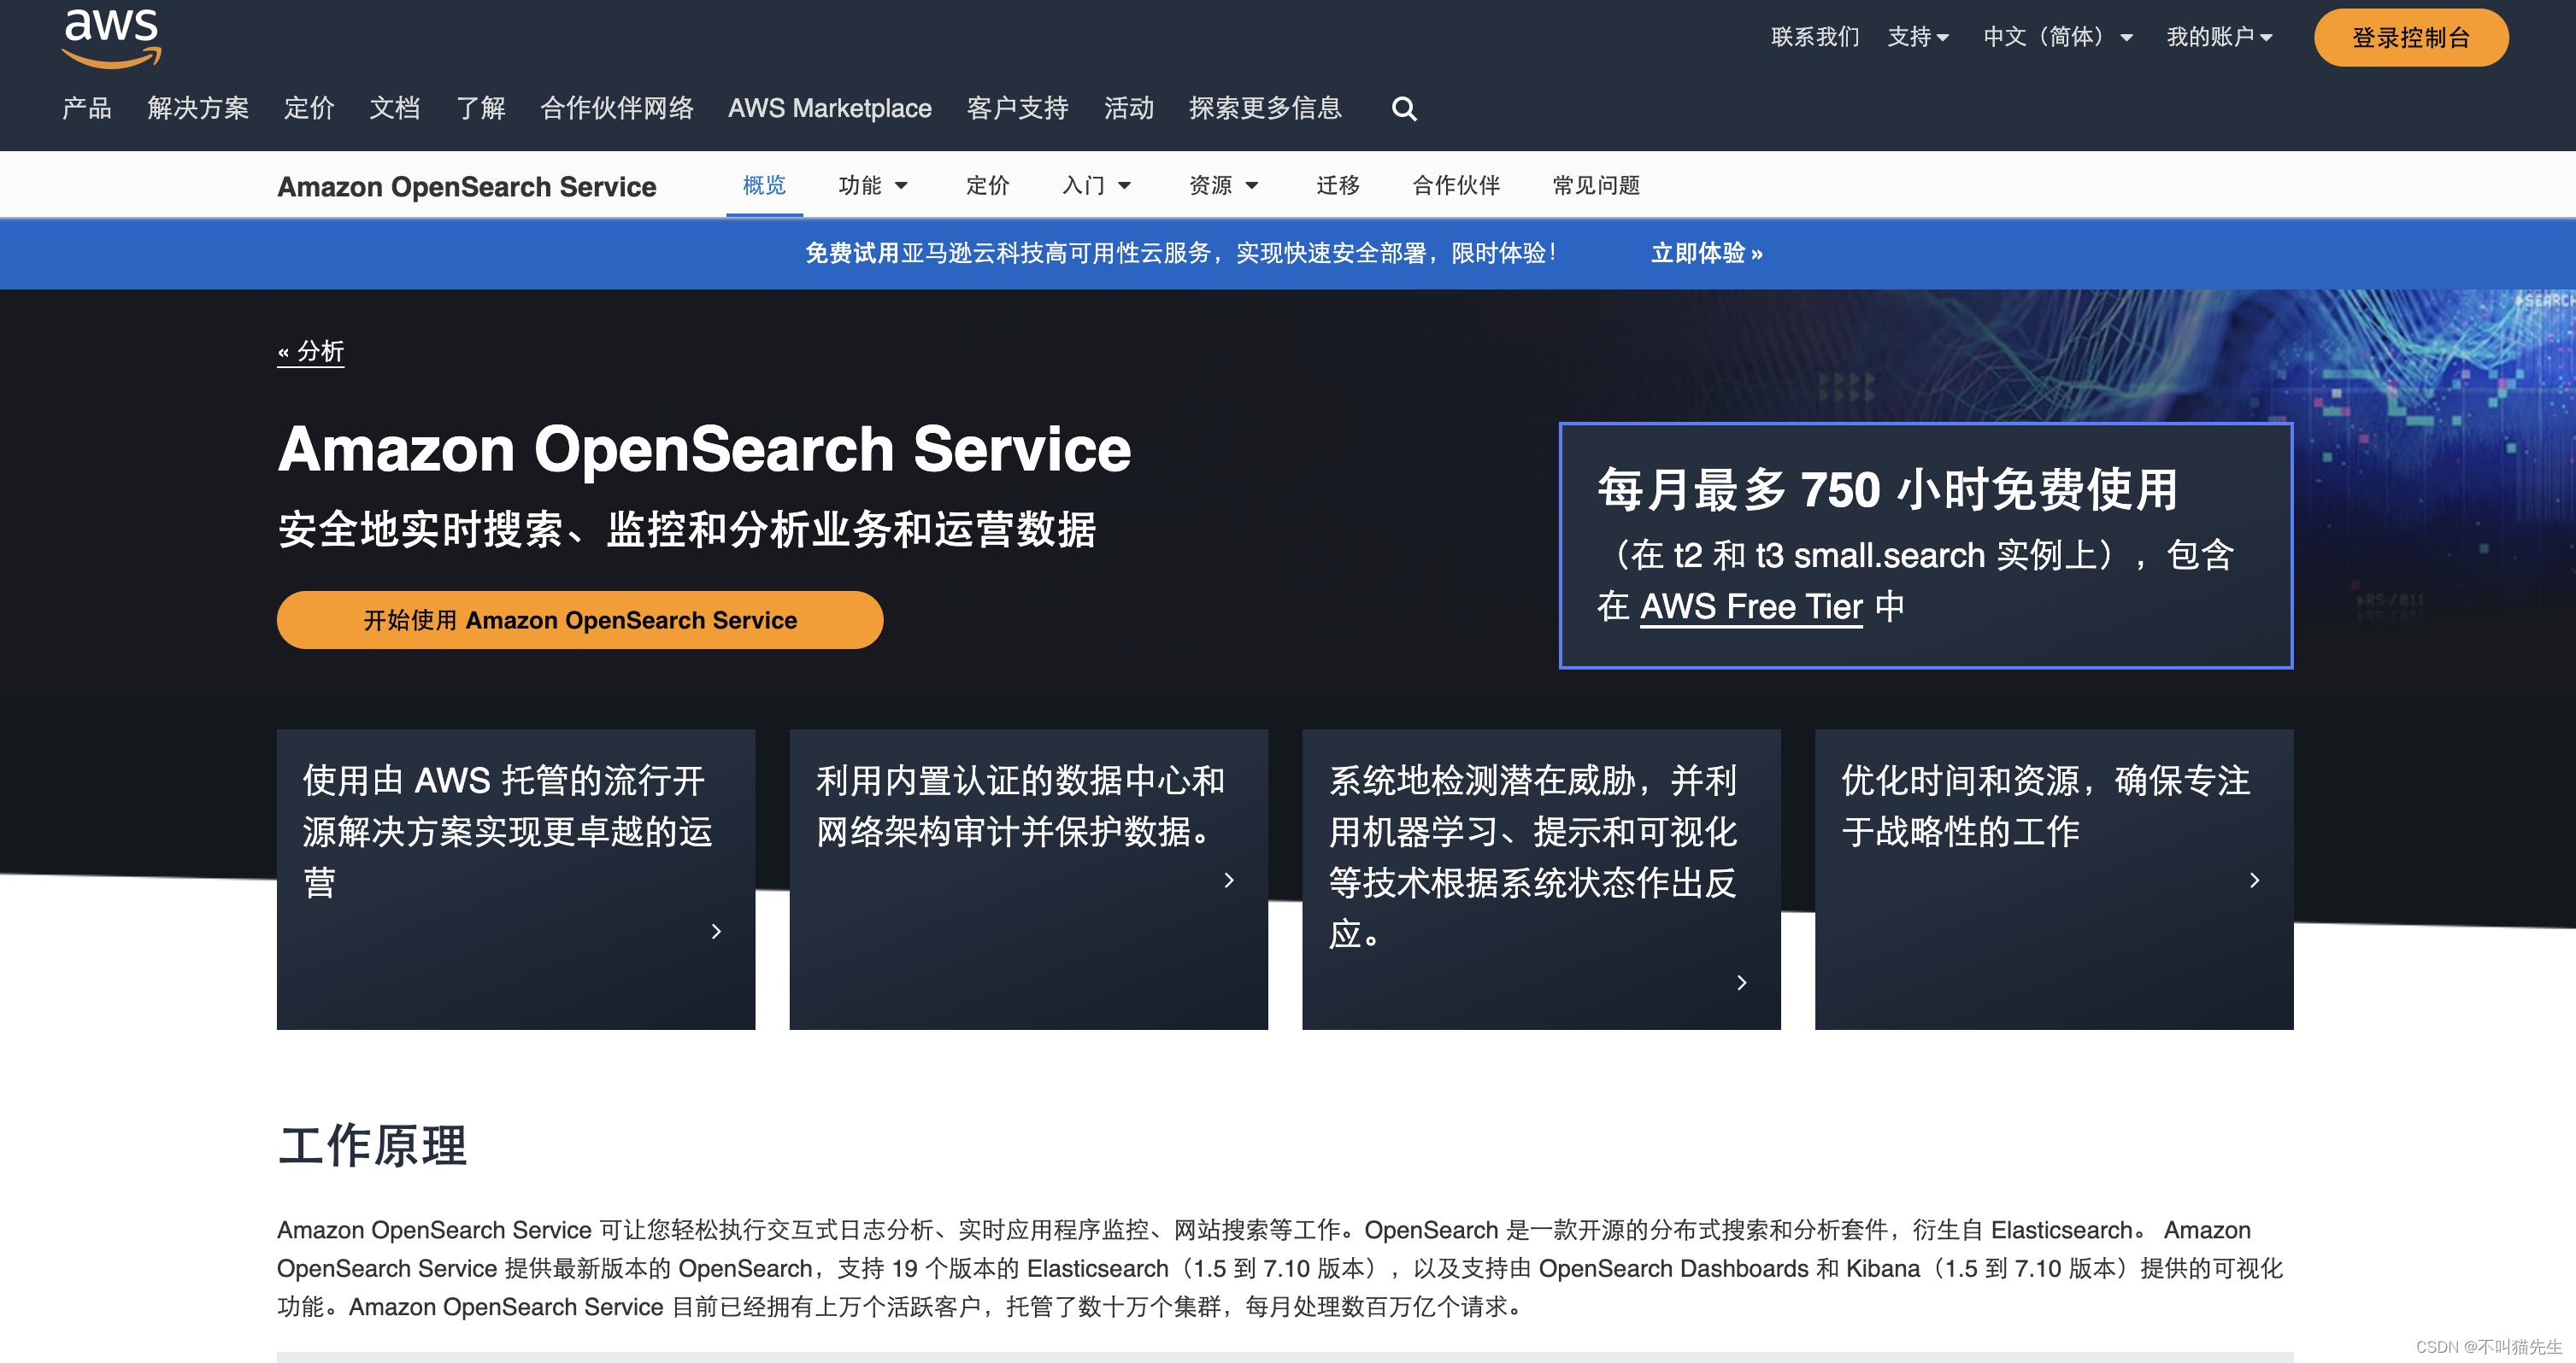Expand the 功能 dropdown

click(x=874, y=184)
